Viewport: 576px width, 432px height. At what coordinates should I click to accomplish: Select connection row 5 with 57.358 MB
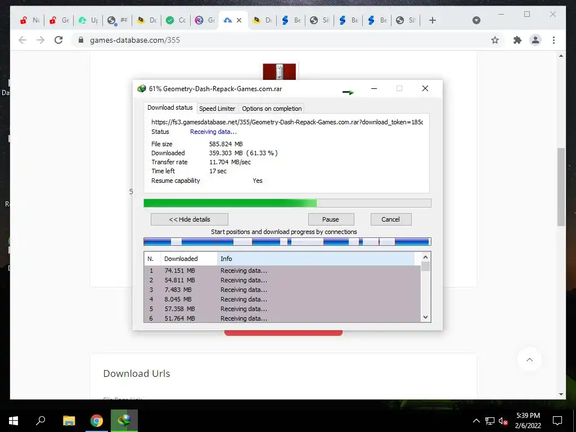[x=282, y=309]
